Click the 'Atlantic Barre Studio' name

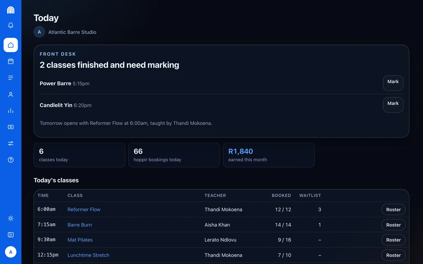tap(72, 32)
